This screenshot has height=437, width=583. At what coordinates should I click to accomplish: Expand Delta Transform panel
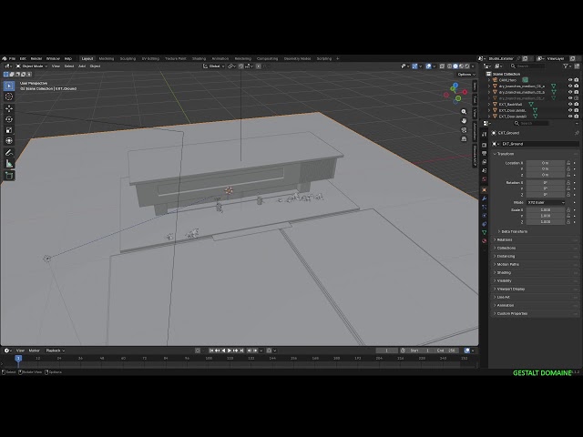514,231
